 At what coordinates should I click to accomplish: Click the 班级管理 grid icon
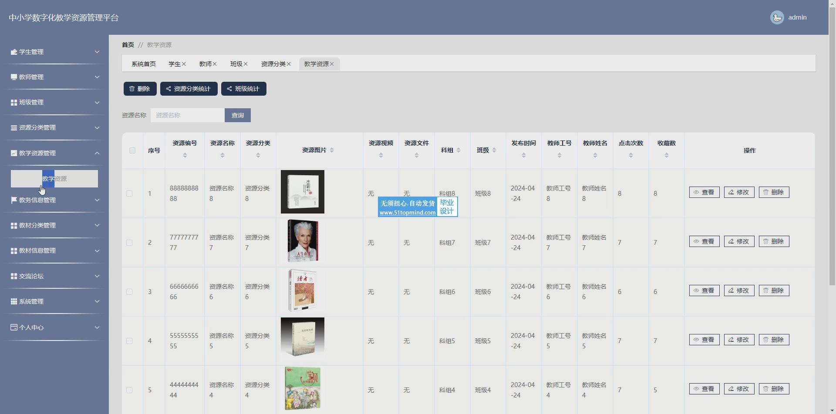point(14,102)
